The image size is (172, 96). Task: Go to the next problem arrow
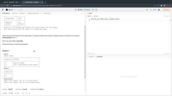pos(18,10)
